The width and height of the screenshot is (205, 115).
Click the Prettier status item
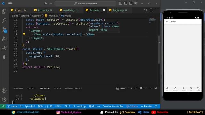(x=146, y=106)
